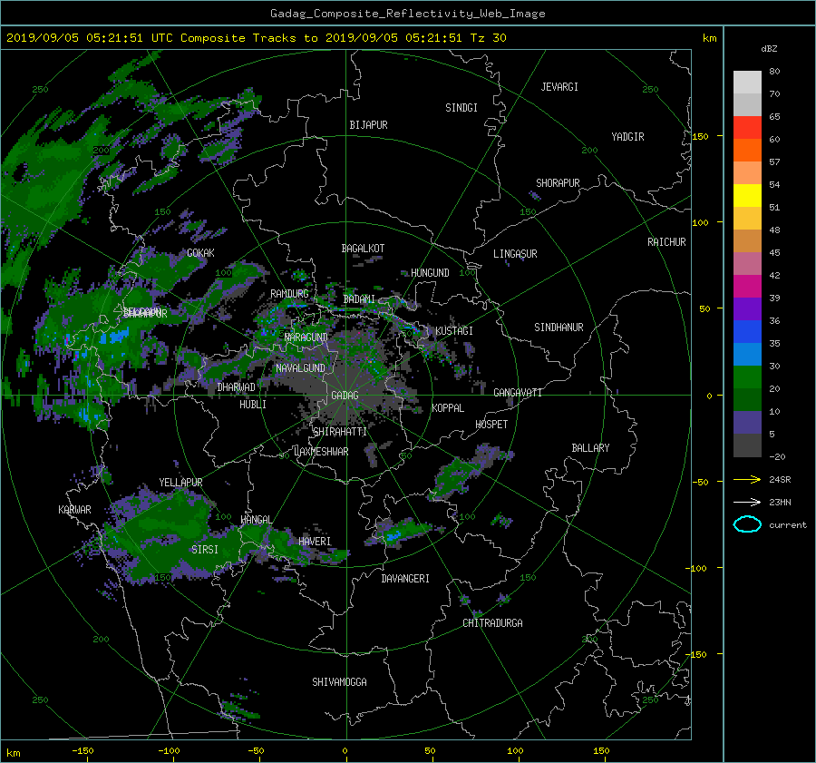Click the 0 tick on bottom axis
Image resolution: width=816 pixels, height=763 pixels.
(345, 751)
